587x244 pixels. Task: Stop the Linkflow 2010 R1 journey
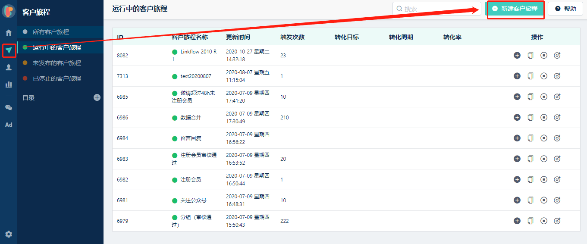544,55
